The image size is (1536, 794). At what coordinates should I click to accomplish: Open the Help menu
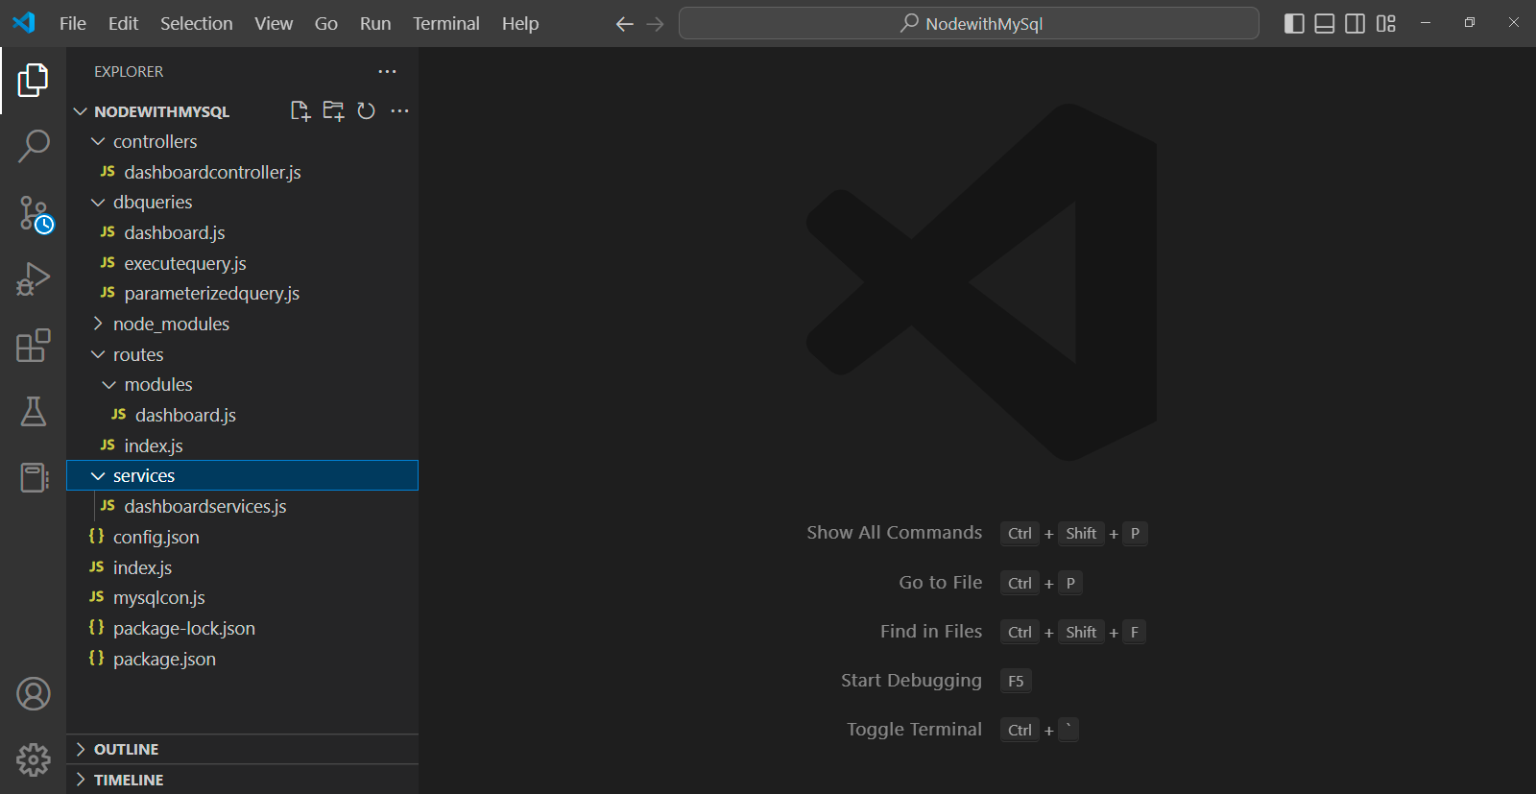520,24
